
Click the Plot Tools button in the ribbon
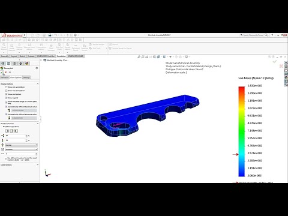(x=95, y=48)
